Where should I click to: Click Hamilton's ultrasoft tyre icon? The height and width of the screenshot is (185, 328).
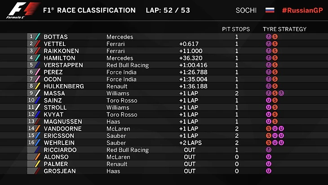[269, 58]
